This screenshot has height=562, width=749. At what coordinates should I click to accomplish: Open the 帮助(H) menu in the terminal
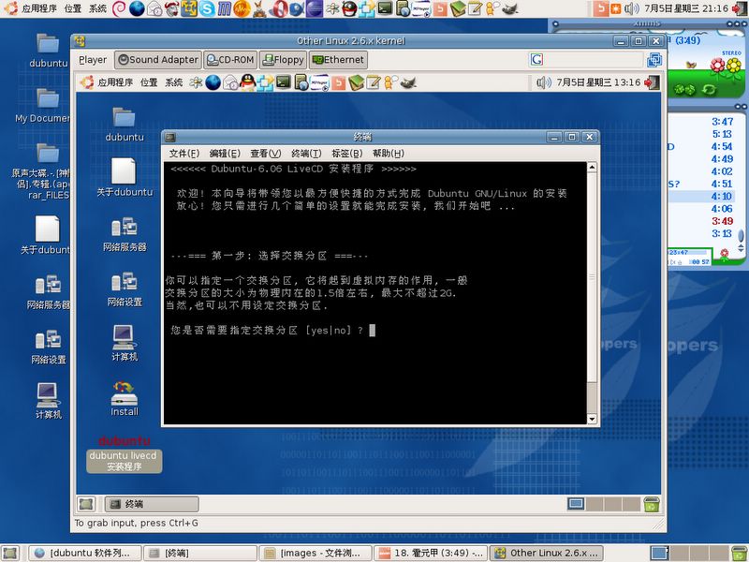coord(389,154)
